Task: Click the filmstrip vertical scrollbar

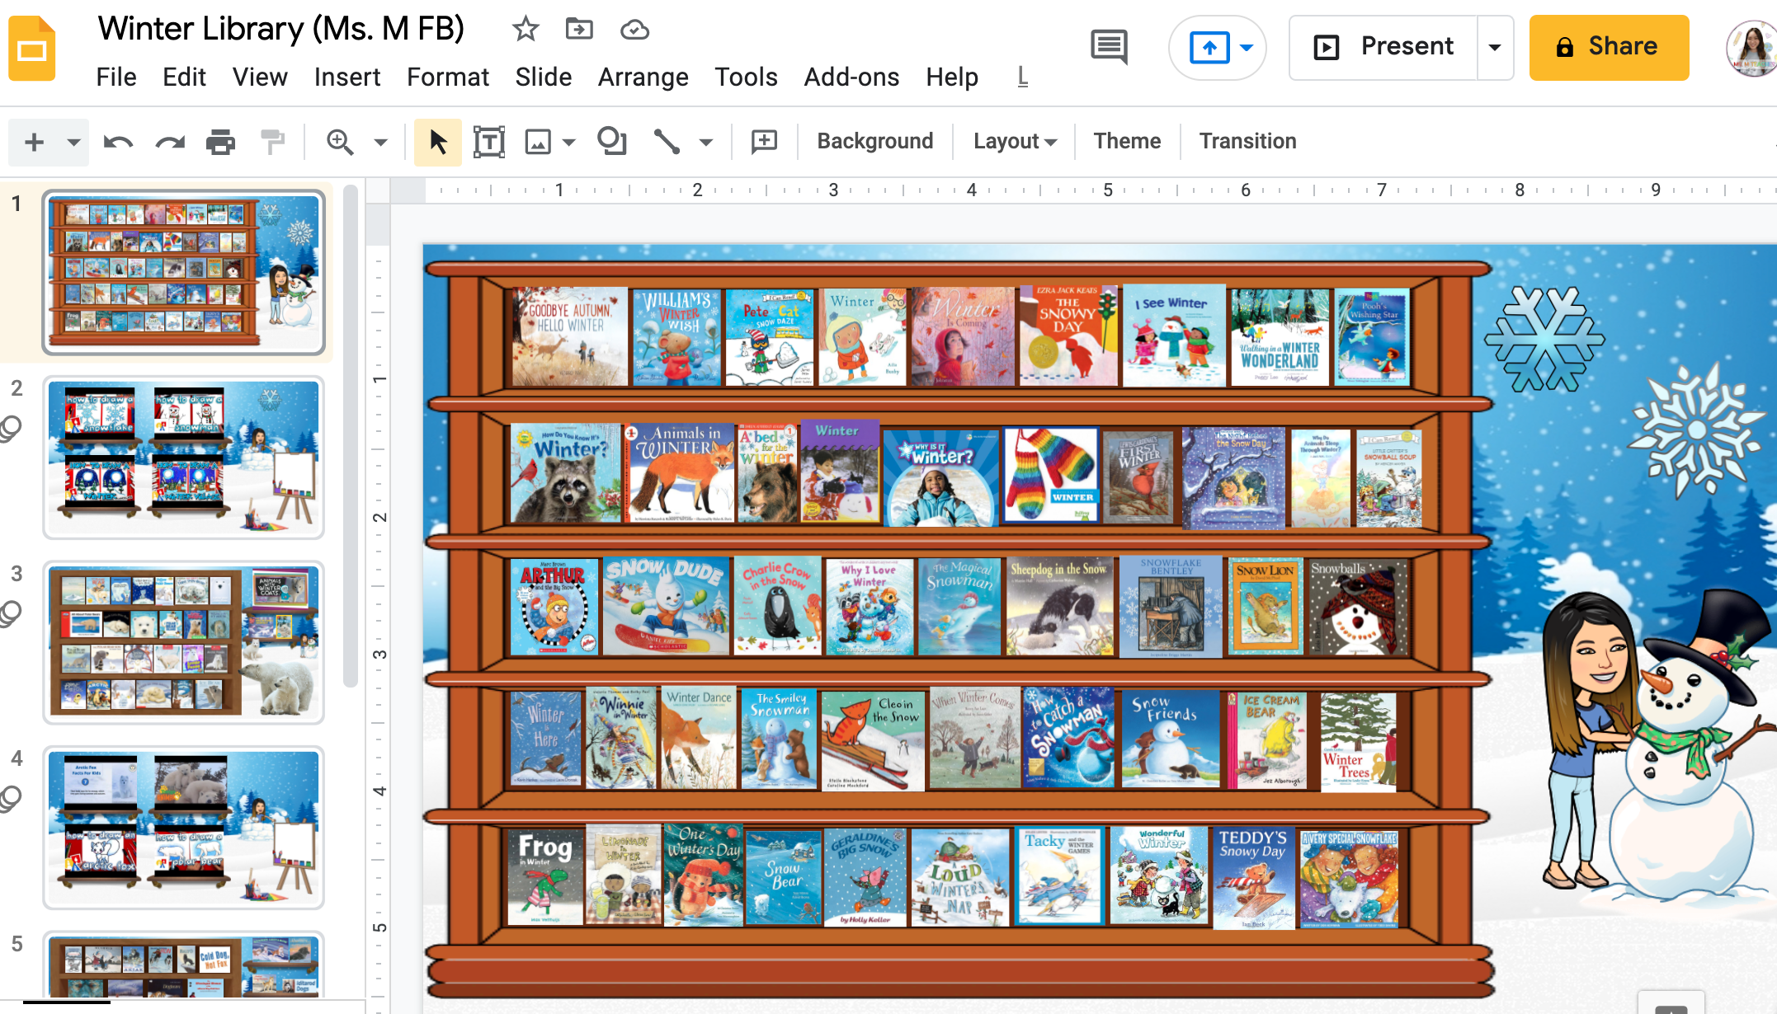Action: [351, 437]
